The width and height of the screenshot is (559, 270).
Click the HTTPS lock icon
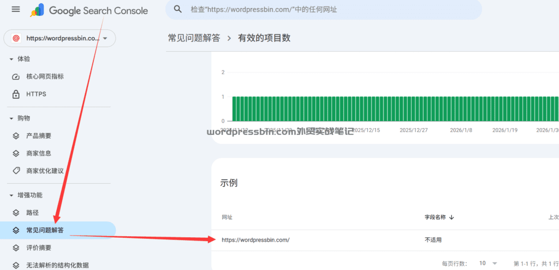click(16, 94)
